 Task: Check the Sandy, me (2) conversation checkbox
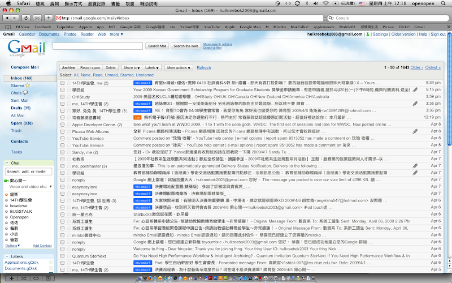[x=62, y=152]
